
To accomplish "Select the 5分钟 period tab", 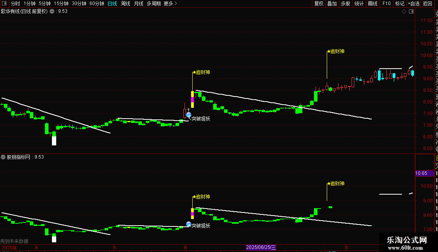I will [x=45, y=3].
